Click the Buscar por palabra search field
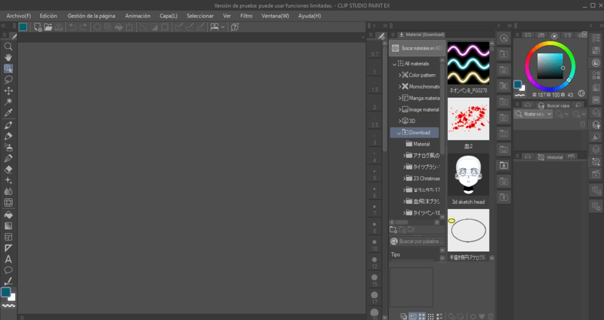 [417, 241]
